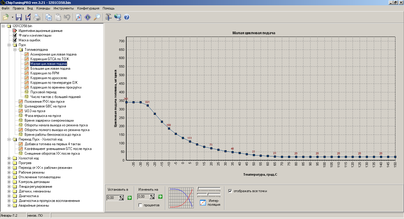
Task: Toggle the процентов checkbox
Action: (x=140, y=205)
